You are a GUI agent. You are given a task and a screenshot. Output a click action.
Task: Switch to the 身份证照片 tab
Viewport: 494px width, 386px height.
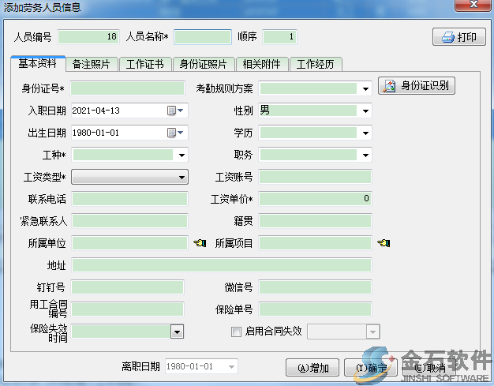pos(203,65)
